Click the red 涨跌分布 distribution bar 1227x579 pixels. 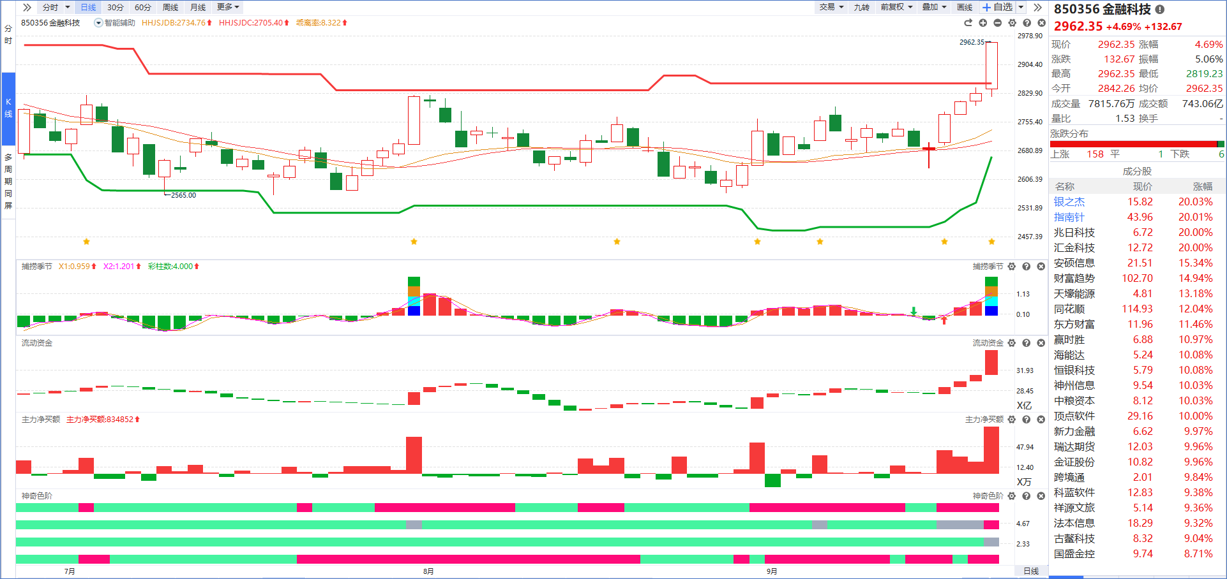point(1133,144)
